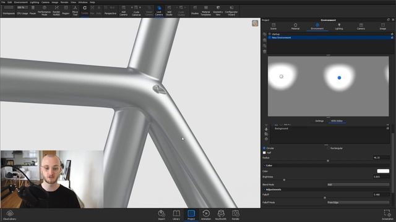This screenshot has height=222, width=396.
Task: Edit the Radius value field
Action: 381,158
